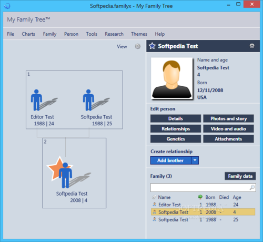Viewport: 263px width, 242px height.
Task: Click the green tree column header icon
Action: point(200,197)
